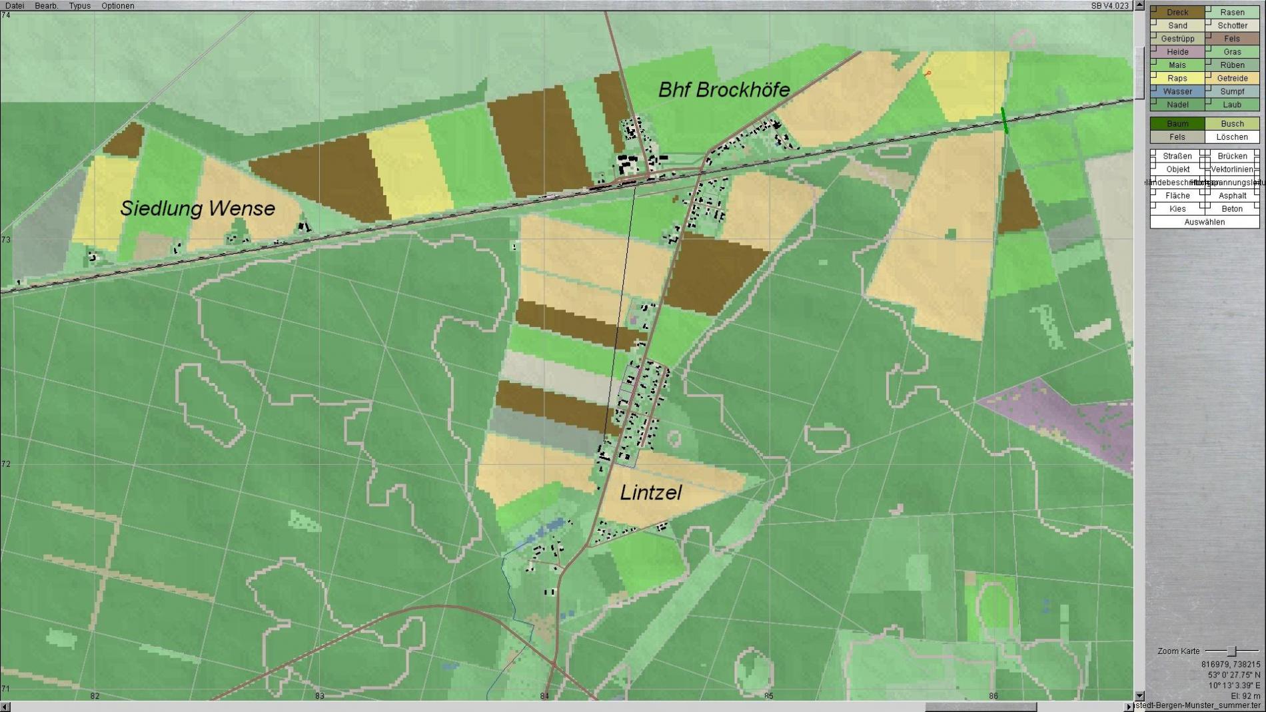
Task: Expand the Typus menu
Action: tap(79, 5)
